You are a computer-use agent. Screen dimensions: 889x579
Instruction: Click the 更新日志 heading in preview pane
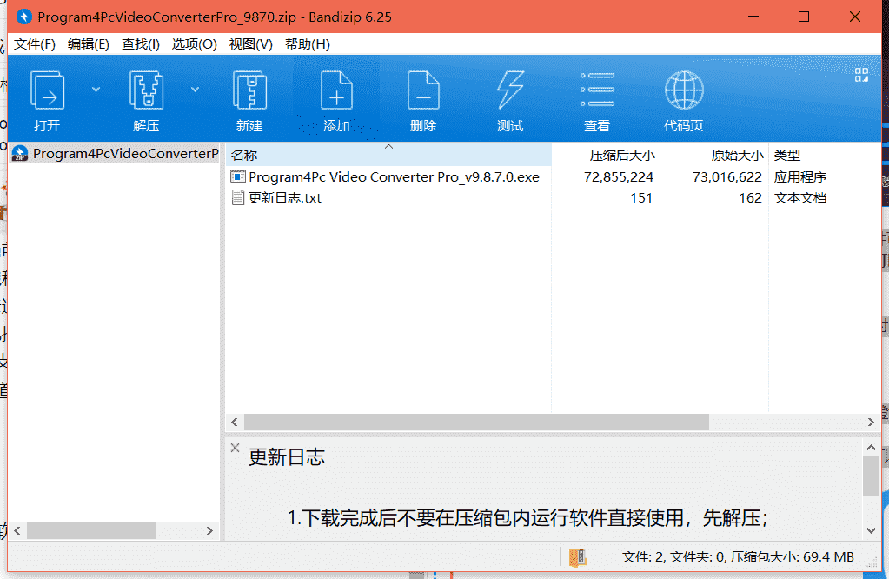[286, 457]
